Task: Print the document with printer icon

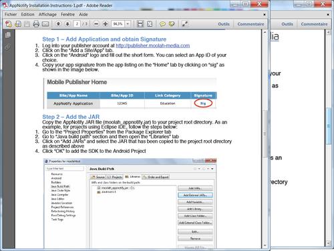Action: pyautogui.click(x=36, y=24)
